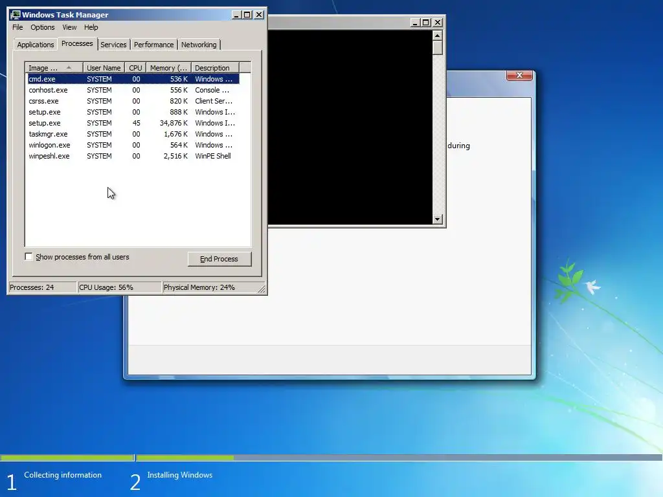
Task: Select setup.exe using 34,876 K memory
Action: [x=133, y=123]
